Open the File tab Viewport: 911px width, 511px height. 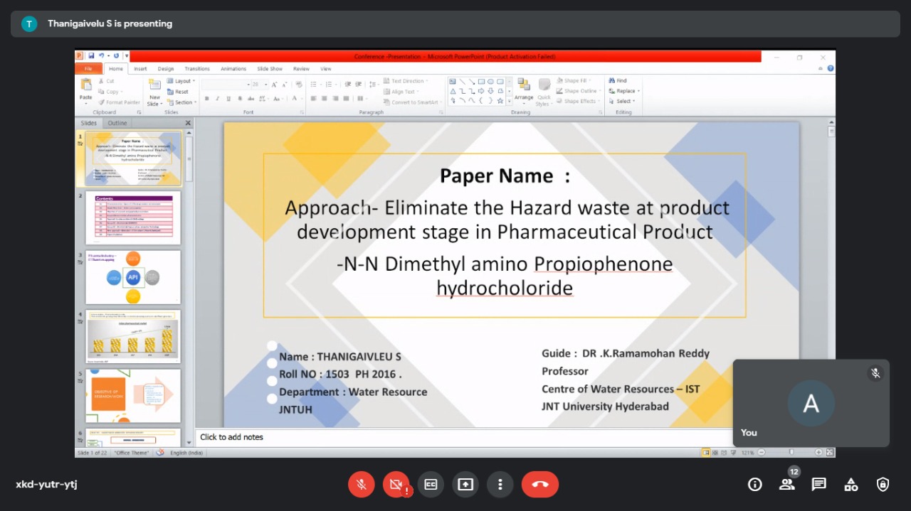(x=88, y=69)
